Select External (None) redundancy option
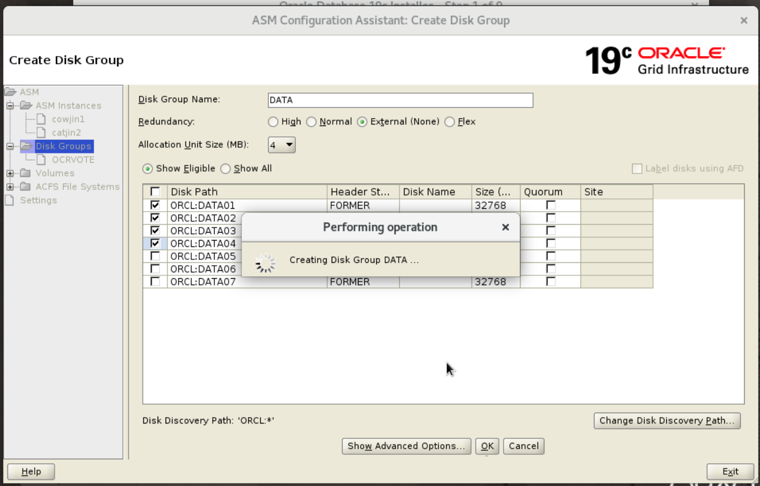The height and width of the screenshot is (486, 760). click(362, 122)
